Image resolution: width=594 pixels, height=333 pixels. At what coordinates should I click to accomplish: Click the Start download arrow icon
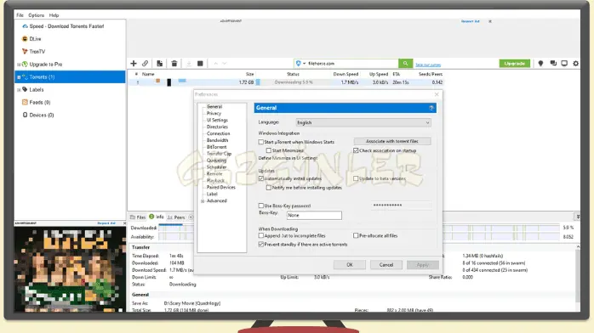coord(189,64)
